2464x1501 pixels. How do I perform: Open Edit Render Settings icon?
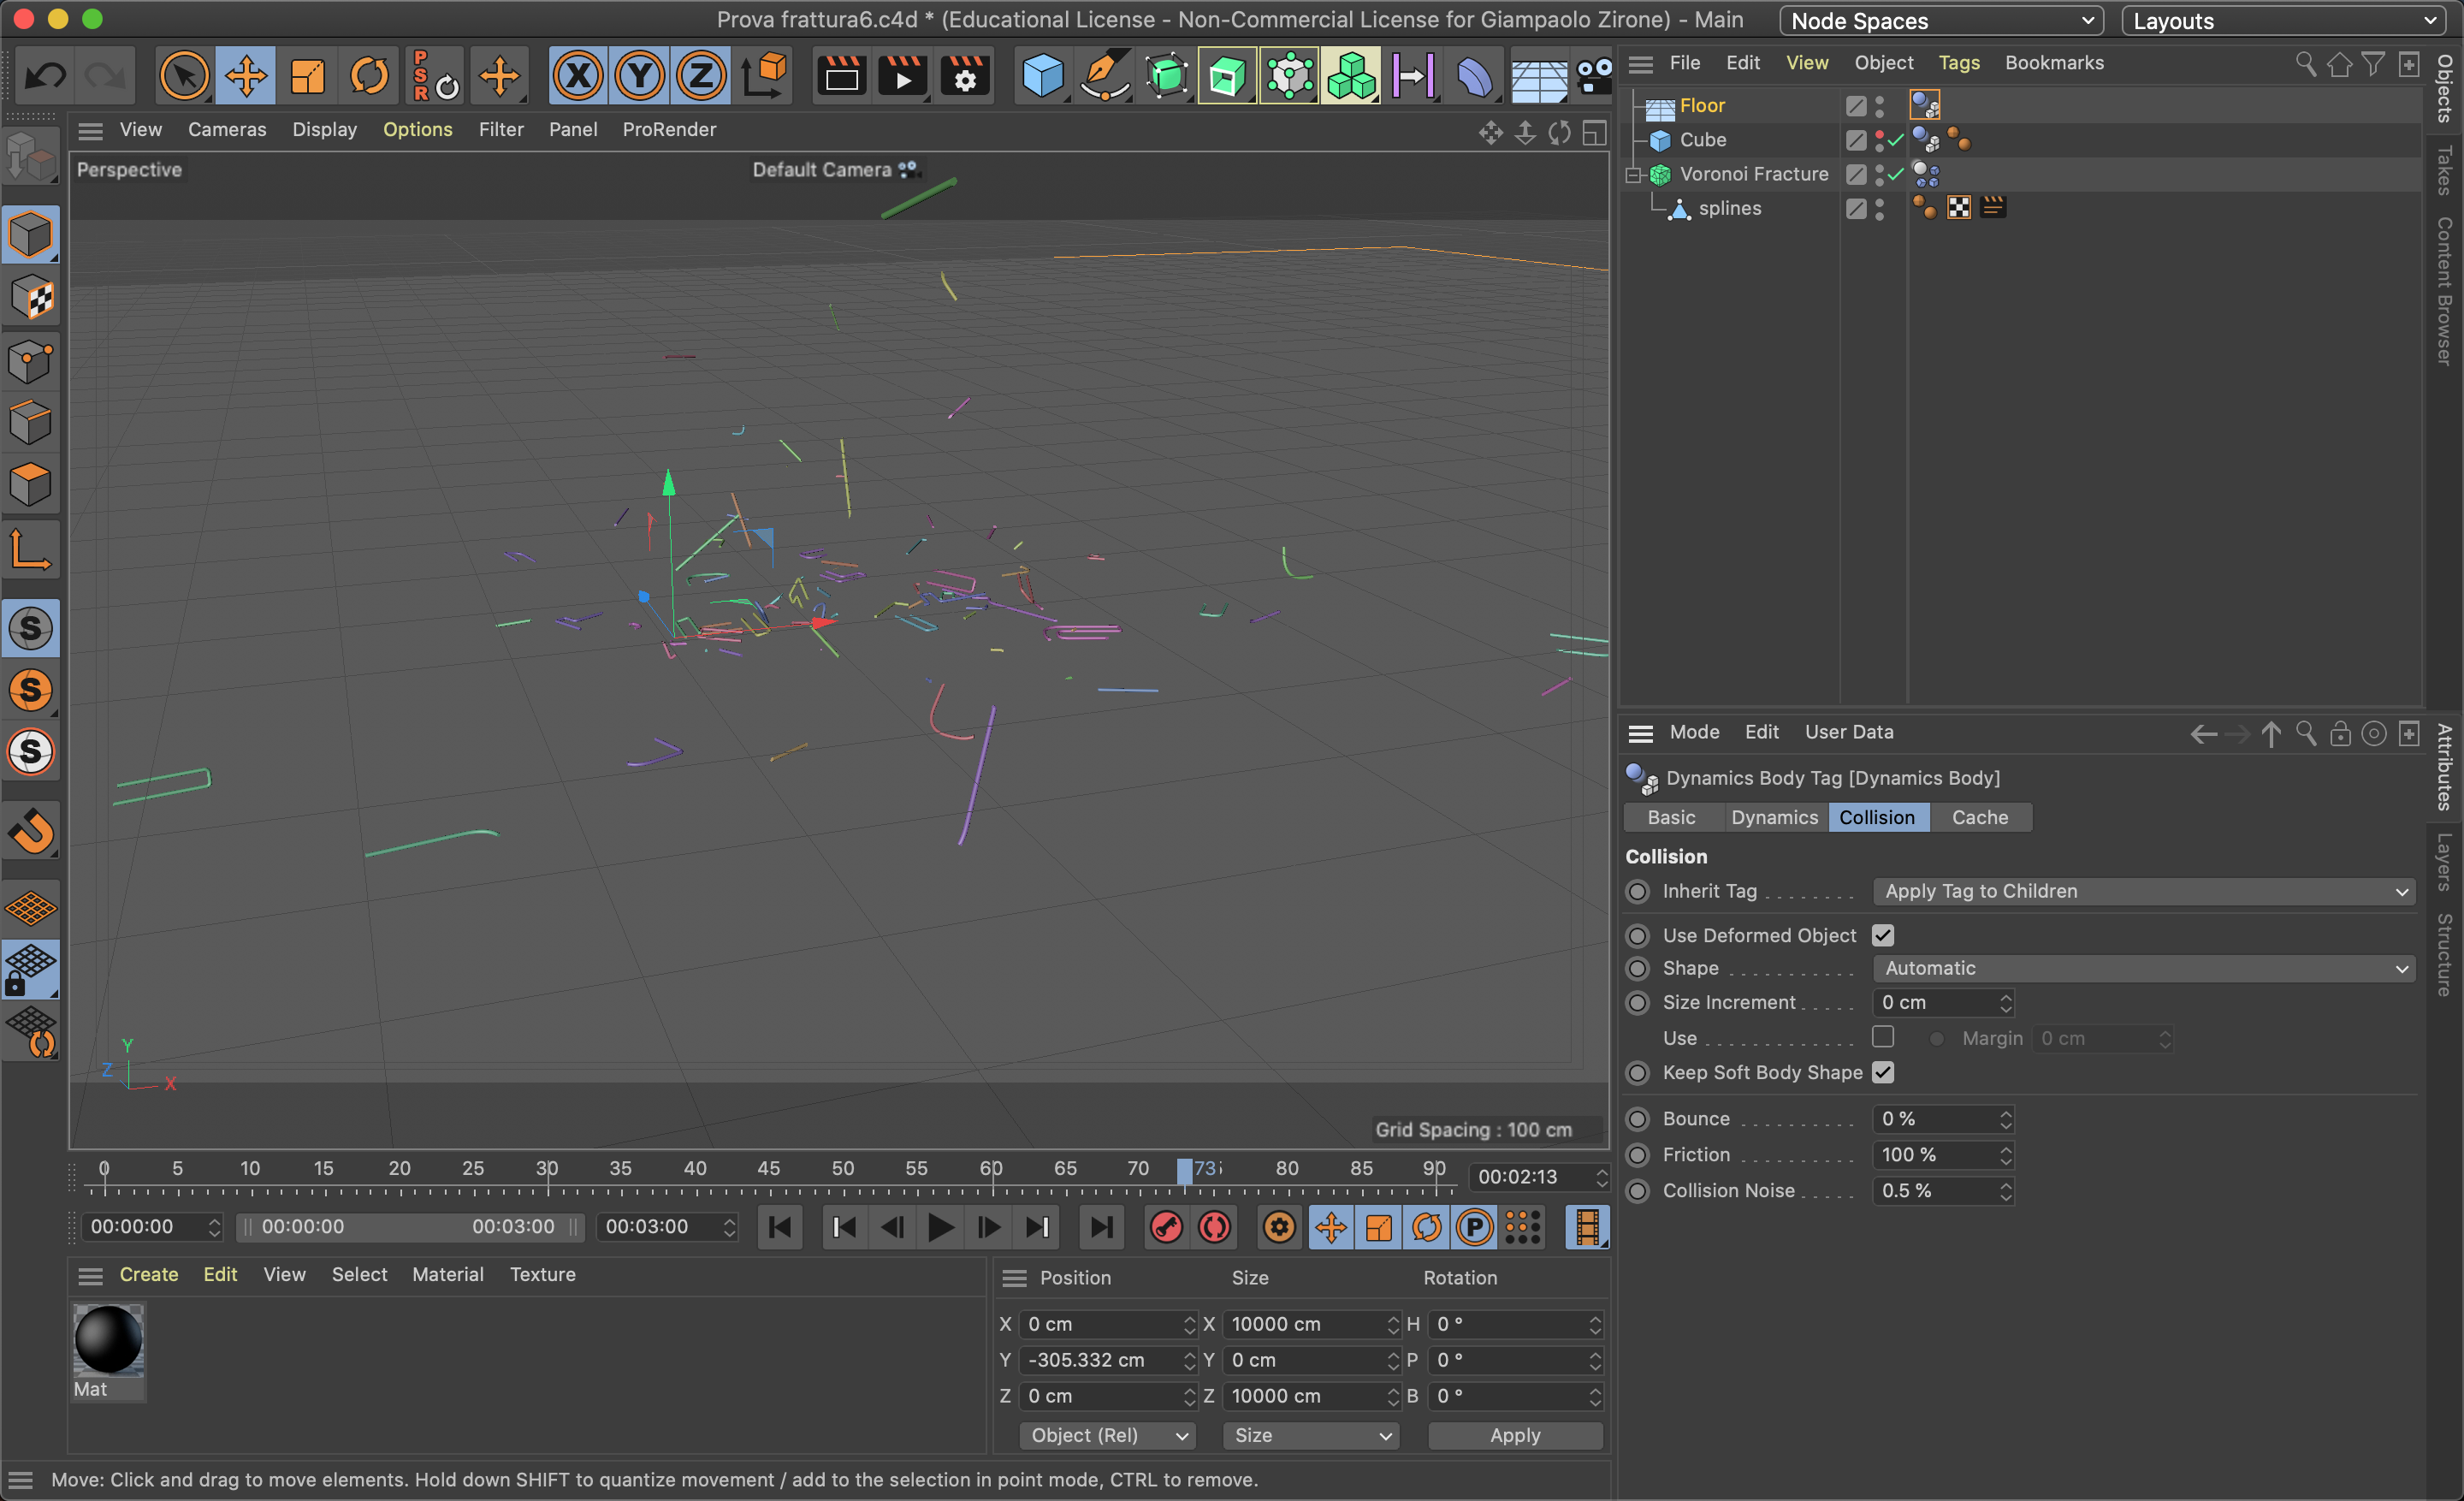pyautogui.click(x=965, y=75)
